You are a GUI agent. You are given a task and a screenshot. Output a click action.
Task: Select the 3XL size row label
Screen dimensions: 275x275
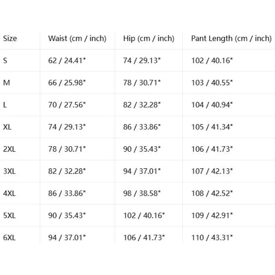coord(9,171)
